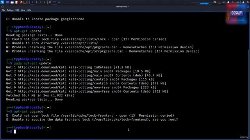Click the Get:1 InRelease [41.2 kB] line
Image resolution: width=250 pixels, height=140 pixels.
point(69,67)
